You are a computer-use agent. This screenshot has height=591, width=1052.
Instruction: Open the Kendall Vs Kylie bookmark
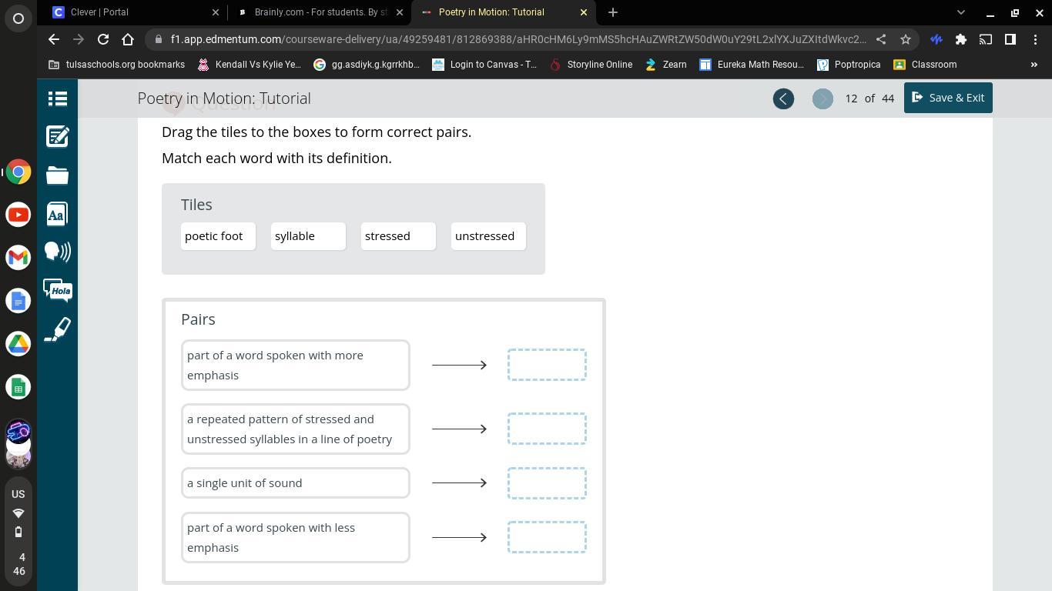[x=250, y=65]
